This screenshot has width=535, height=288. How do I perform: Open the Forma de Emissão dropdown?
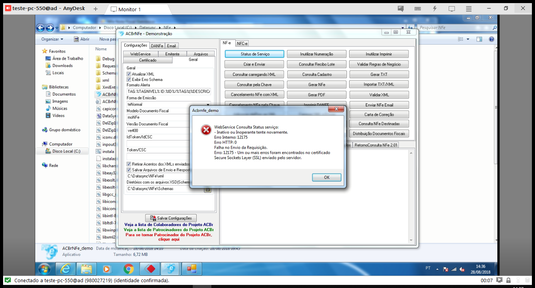[169, 104]
